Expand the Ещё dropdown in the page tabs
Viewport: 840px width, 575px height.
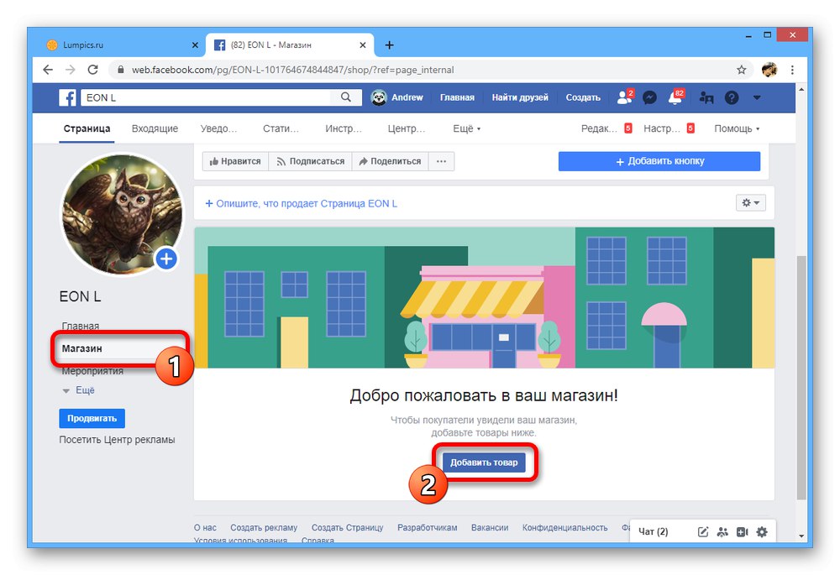point(466,128)
